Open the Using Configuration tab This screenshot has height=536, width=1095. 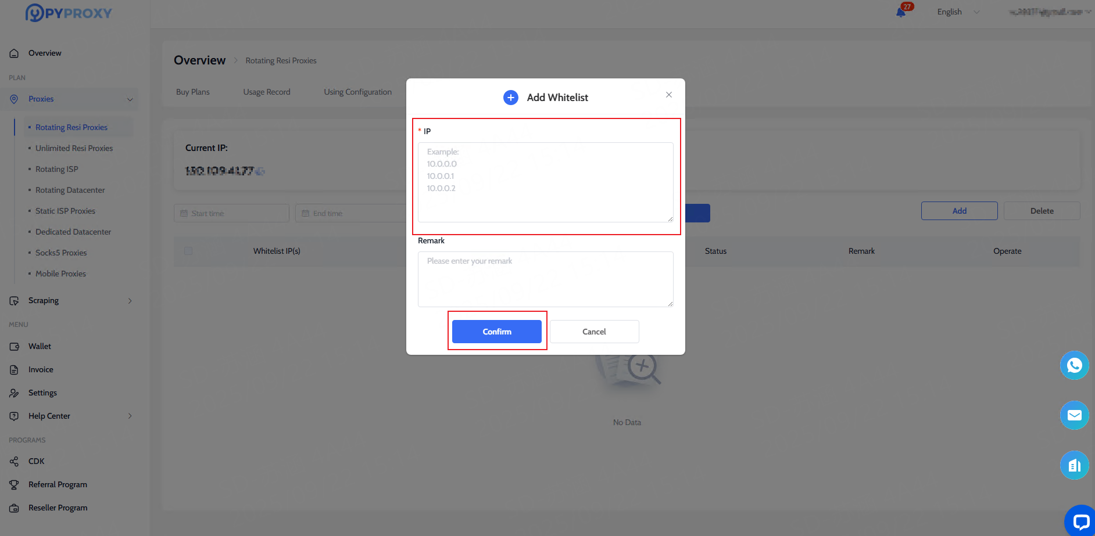click(x=357, y=92)
